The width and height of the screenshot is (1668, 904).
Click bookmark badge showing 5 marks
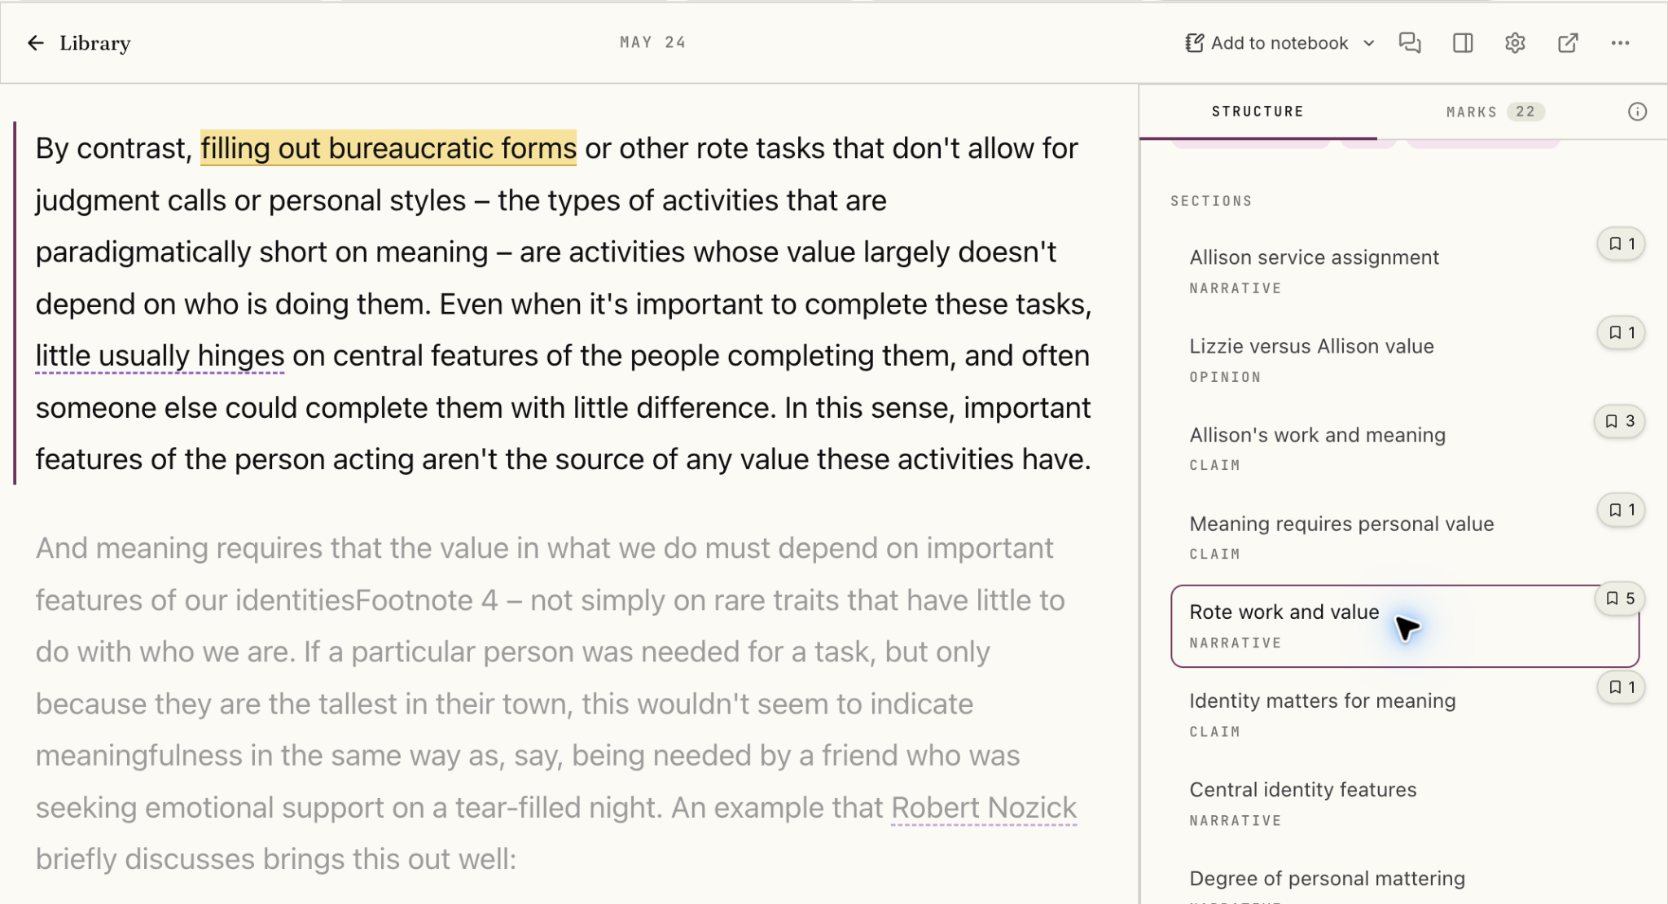(x=1620, y=599)
